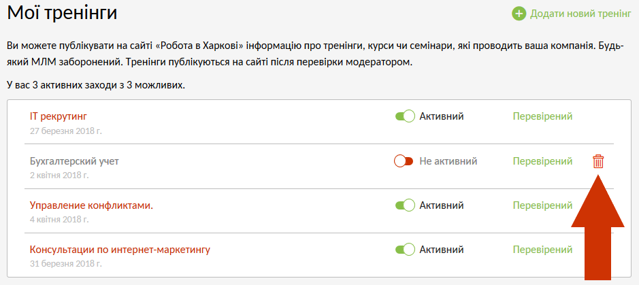
Task: Click the green plus icon for new training
Action: 519,14
